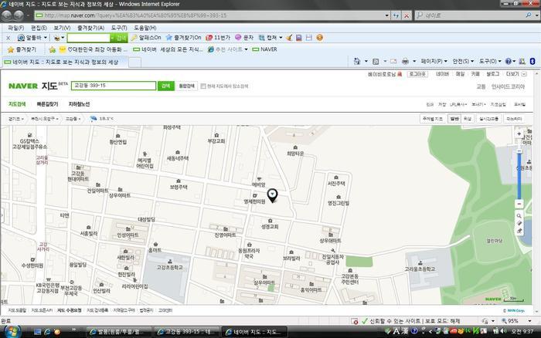
Task: Click the map zoom-out minus button
Action: click(519, 204)
